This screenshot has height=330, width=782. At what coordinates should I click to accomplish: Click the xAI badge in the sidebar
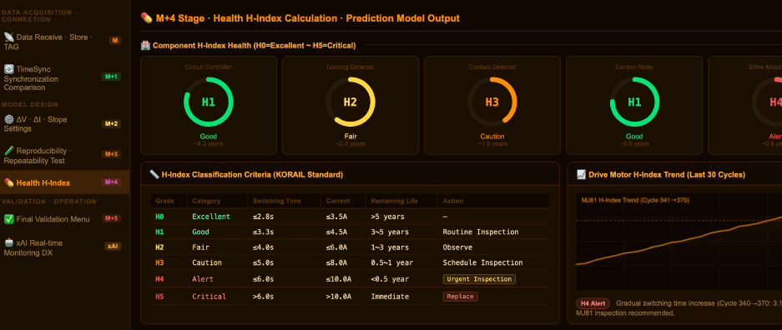point(113,247)
